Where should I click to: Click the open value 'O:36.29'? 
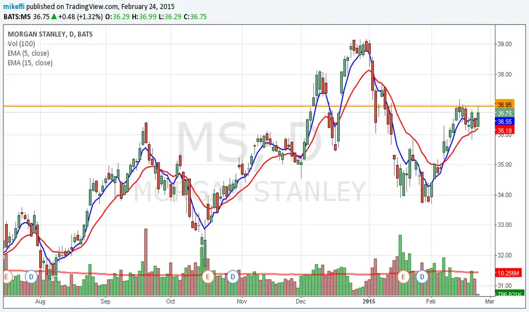tap(117, 16)
